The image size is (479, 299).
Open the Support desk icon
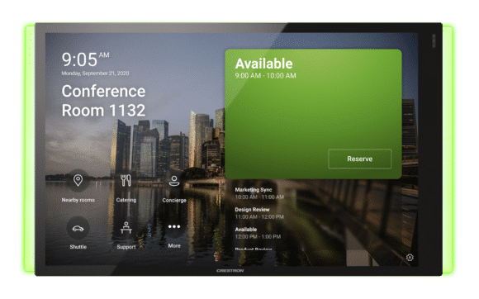coord(126,228)
